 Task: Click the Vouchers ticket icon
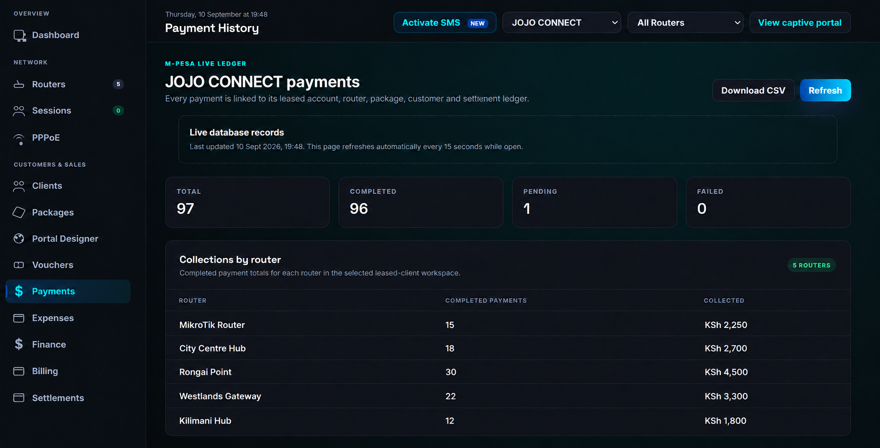(x=19, y=265)
